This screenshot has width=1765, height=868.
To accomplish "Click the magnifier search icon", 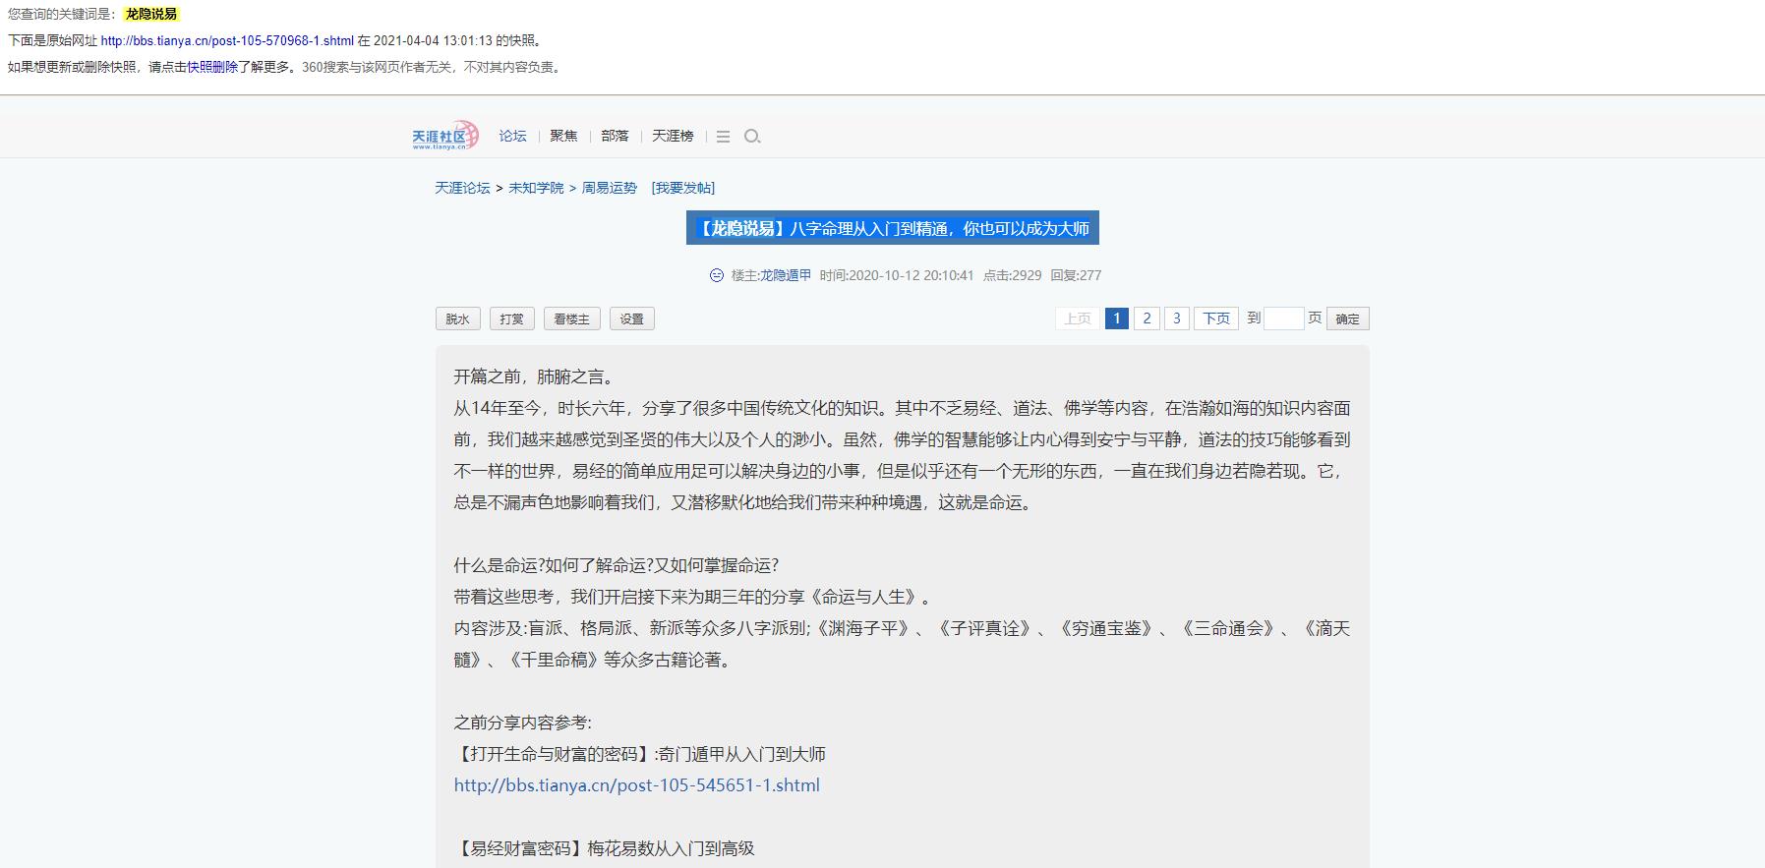I will pos(752,137).
